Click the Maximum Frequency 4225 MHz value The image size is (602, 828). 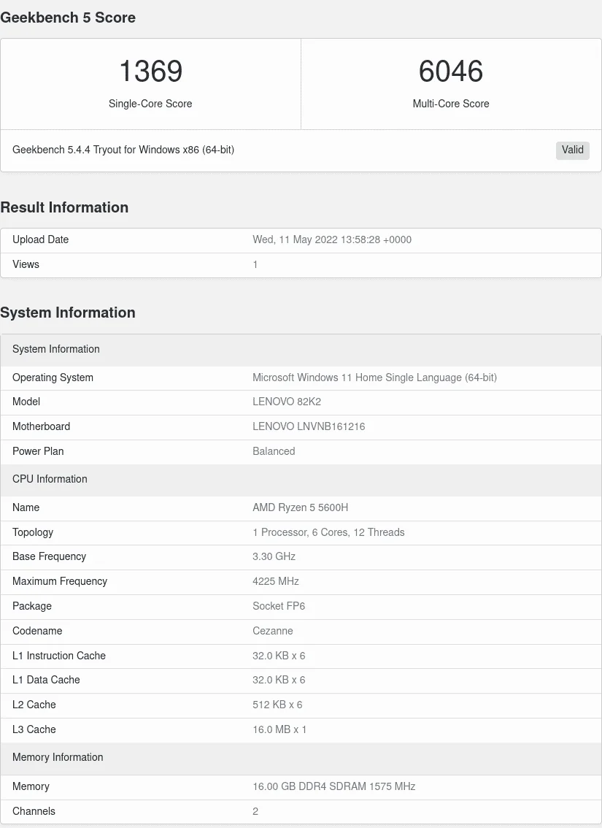point(276,581)
